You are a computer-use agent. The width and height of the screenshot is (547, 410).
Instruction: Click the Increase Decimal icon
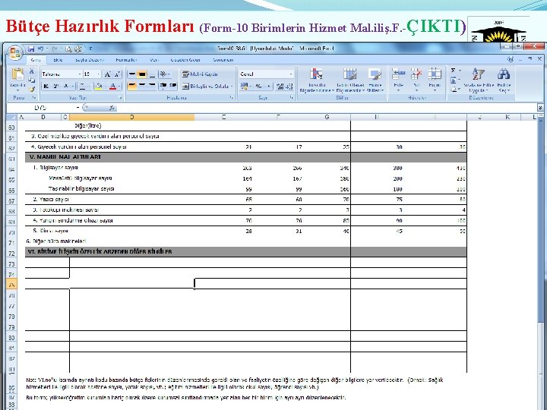point(280,86)
